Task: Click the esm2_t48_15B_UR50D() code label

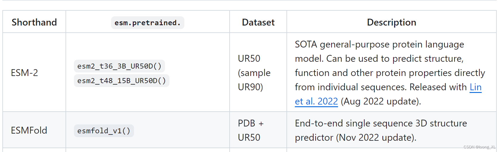Action: click(122, 81)
